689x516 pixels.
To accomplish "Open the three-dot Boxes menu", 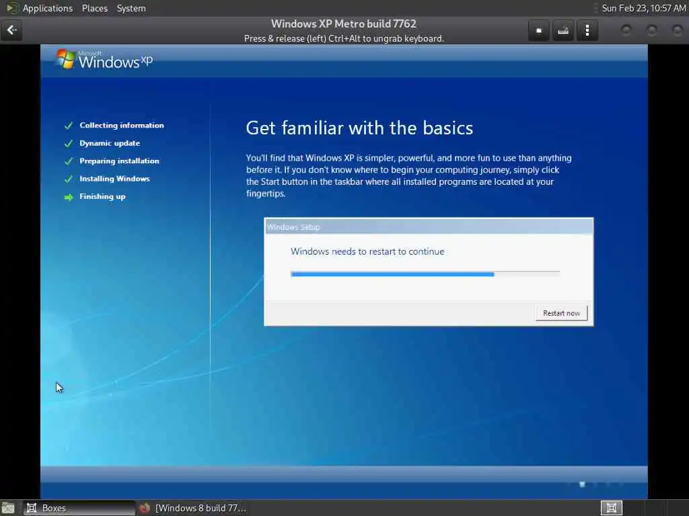I will tap(587, 30).
